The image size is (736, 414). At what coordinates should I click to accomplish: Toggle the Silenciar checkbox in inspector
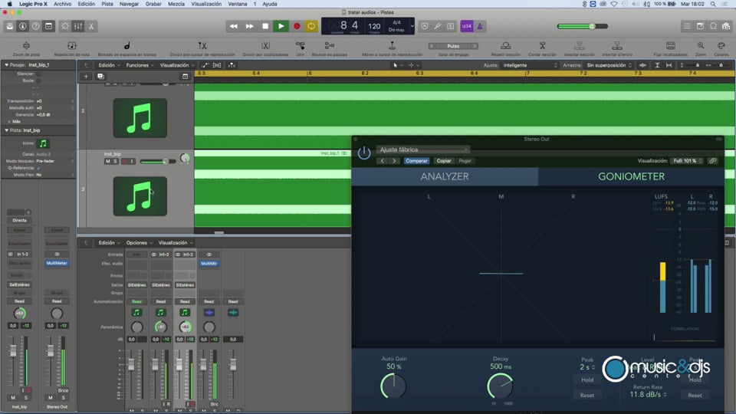[38, 74]
